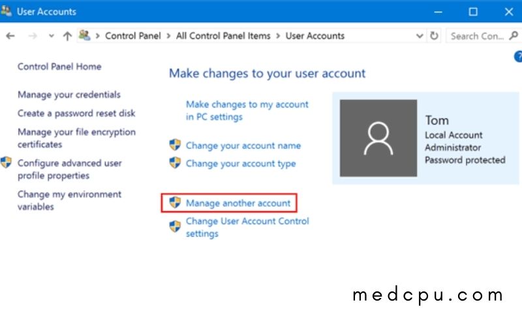The image size is (522, 326).
Task: Click Tom's account picture
Action: point(378,138)
